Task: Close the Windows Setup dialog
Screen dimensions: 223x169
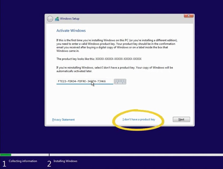Action: tap(189, 16)
